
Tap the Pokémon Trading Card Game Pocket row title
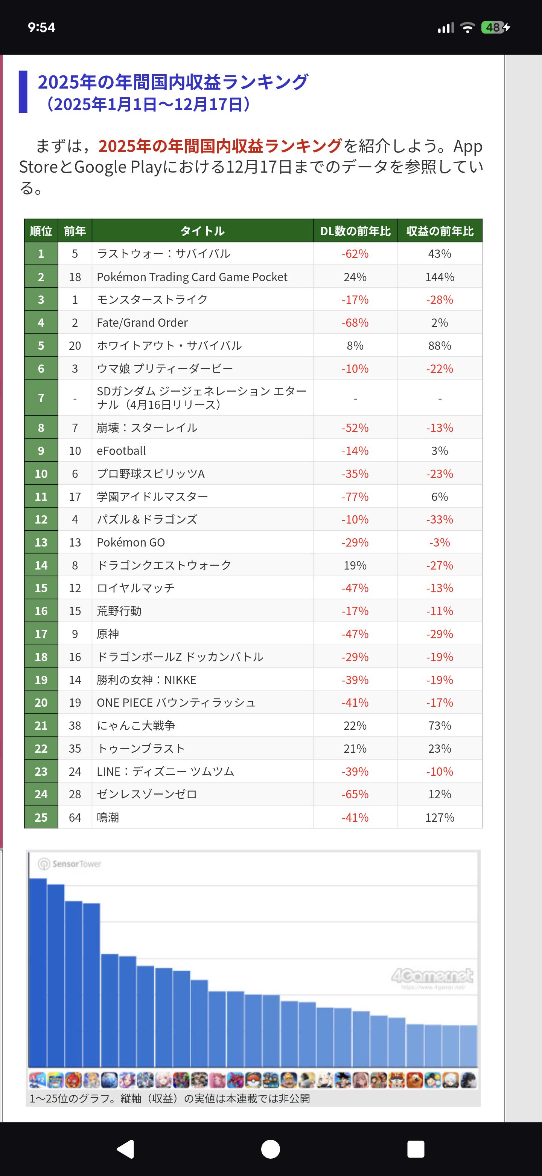192,277
